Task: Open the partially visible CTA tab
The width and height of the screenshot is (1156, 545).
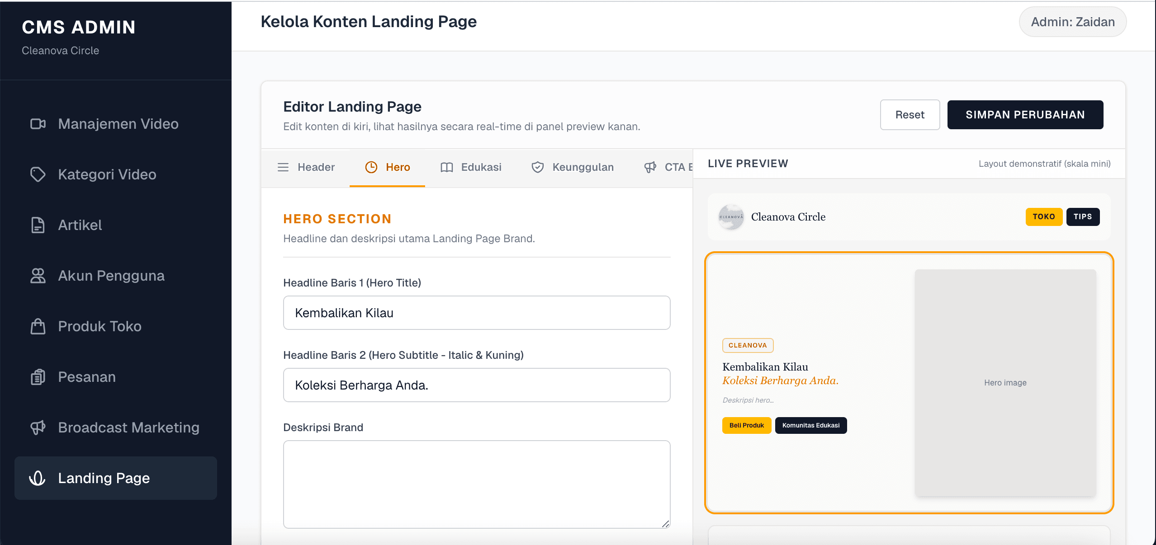Action: coord(668,167)
